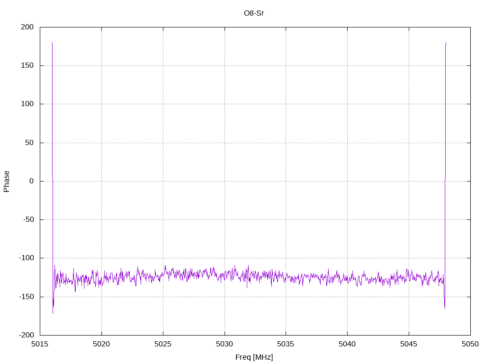Viewport: 485px width, 364px height.
Task: Click the Freq [MHz] x-axis label
Action: tap(254, 357)
